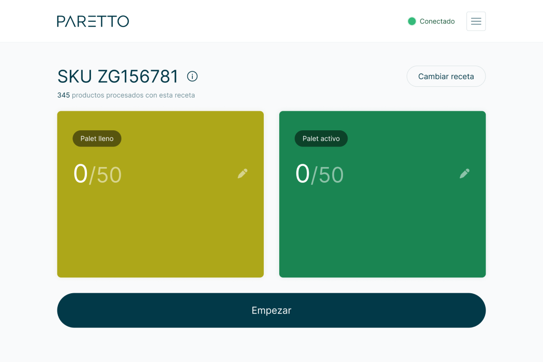Image resolution: width=543 pixels, height=362 pixels.
Task: Select the Palet lleno badge
Action: 97,138
